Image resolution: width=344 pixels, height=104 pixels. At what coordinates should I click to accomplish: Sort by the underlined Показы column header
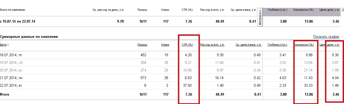click(x=142, y=45)
